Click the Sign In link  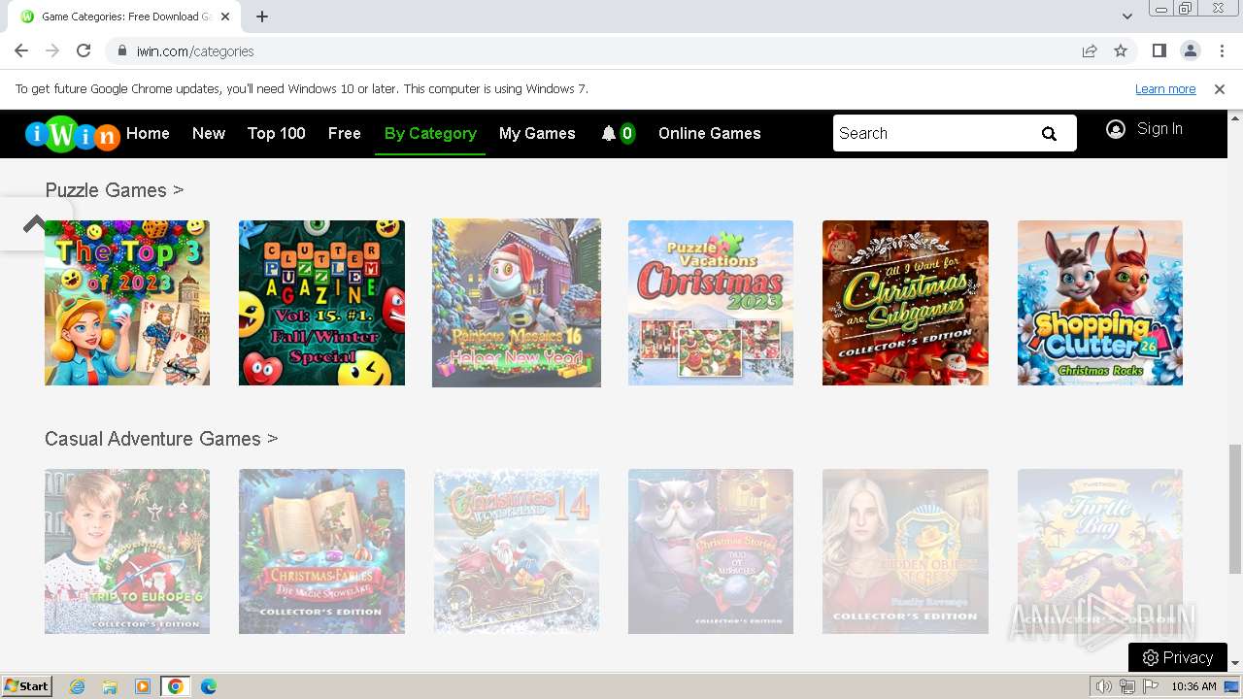point(1159,129)
